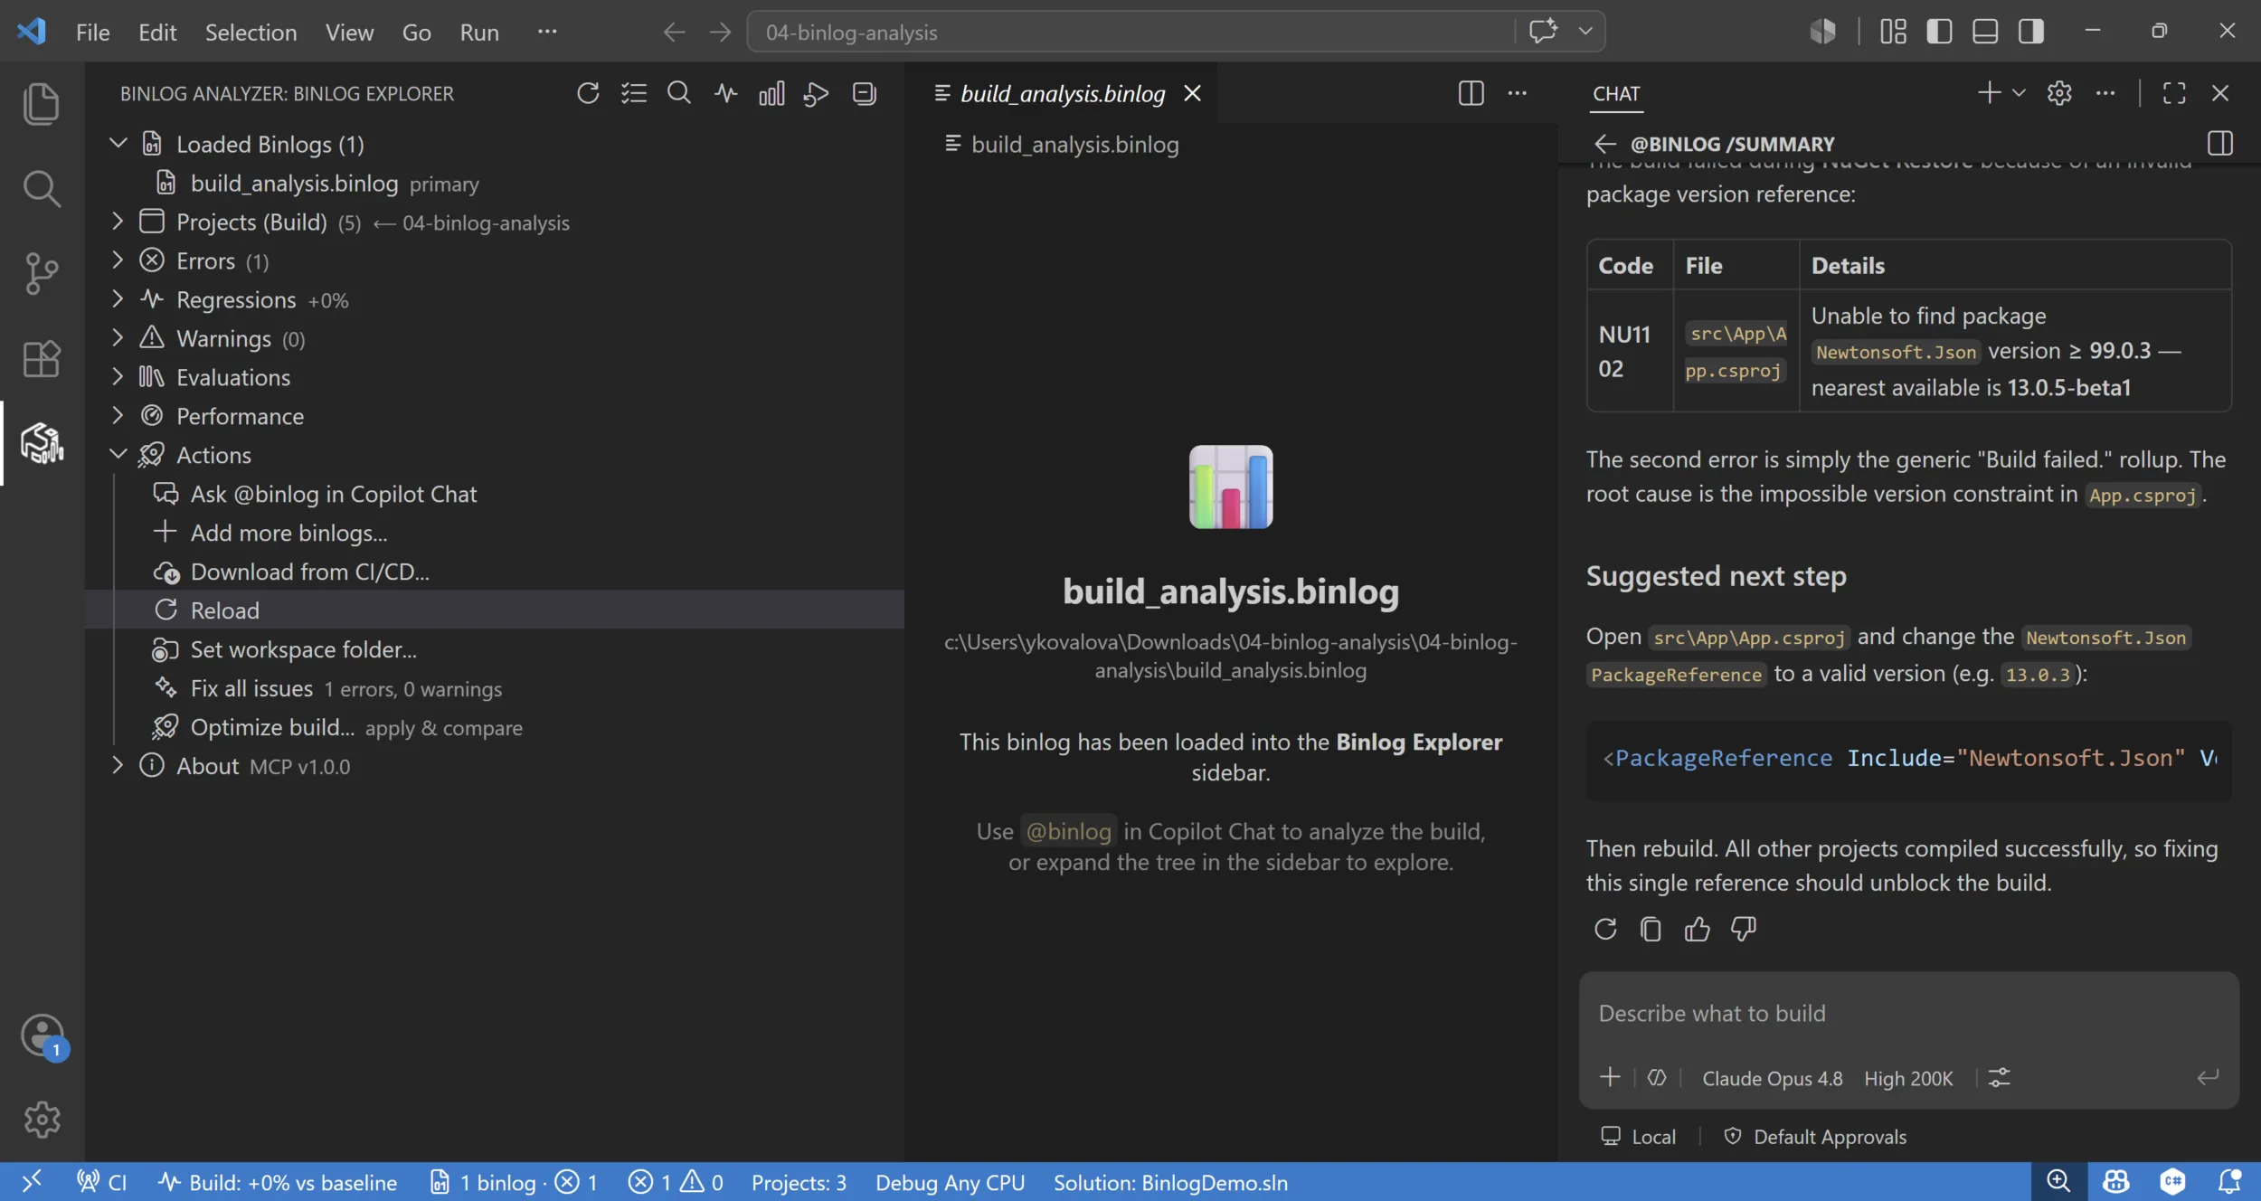
Task: Click the pulse regressions icon in explorer toolbar
Action: click(725, 93)
